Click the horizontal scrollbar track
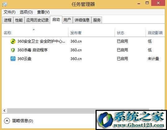 tap(51, 110)
